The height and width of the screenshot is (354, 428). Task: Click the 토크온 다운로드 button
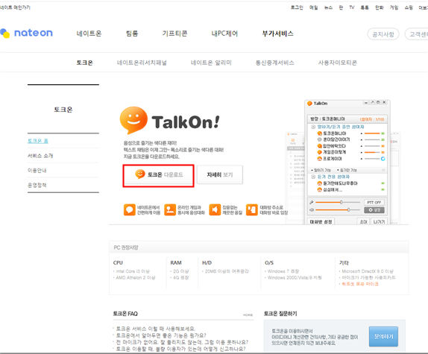tap(158, 175)
